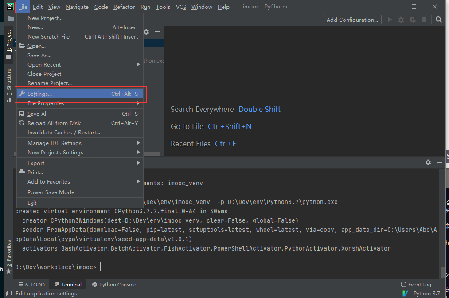The width and height of the screenshot is (449, 298).
Task: Click the Search Everywhere magnifier icon
Action: pos(438,20)
